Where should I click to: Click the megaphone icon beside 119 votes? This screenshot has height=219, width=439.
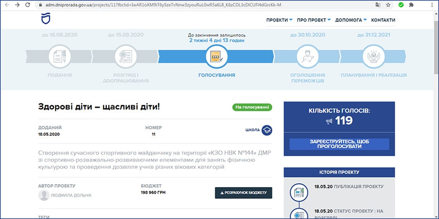329,121
